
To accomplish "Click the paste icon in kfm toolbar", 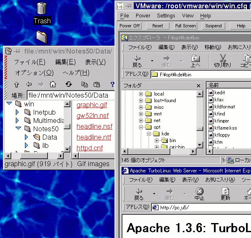I will tap(97, 84).
